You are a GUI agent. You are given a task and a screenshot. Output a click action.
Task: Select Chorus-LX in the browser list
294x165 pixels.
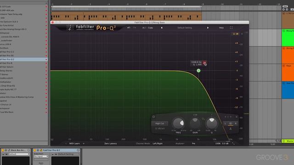coord(23,104)
